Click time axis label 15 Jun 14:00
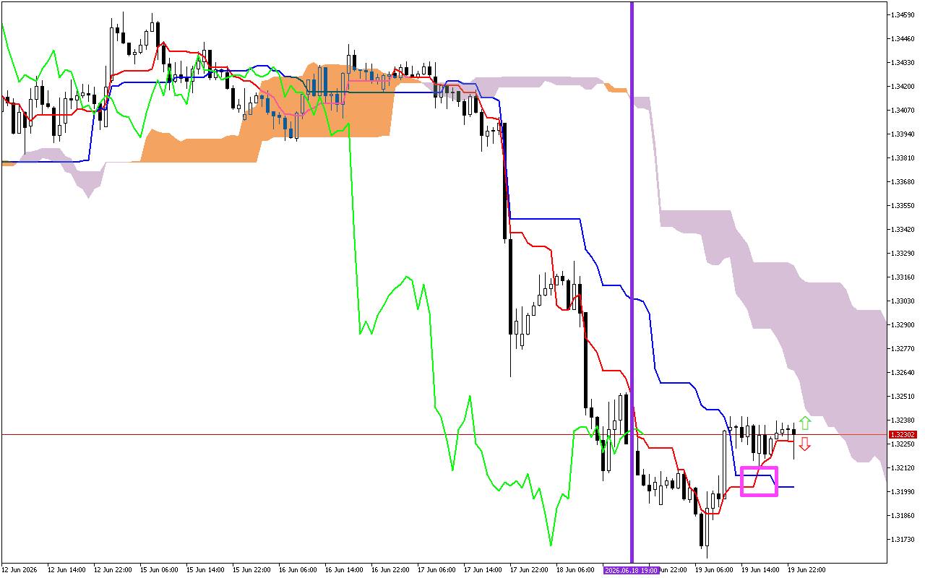The height and width of the screenshot is (578, 925). pos(205,570)
